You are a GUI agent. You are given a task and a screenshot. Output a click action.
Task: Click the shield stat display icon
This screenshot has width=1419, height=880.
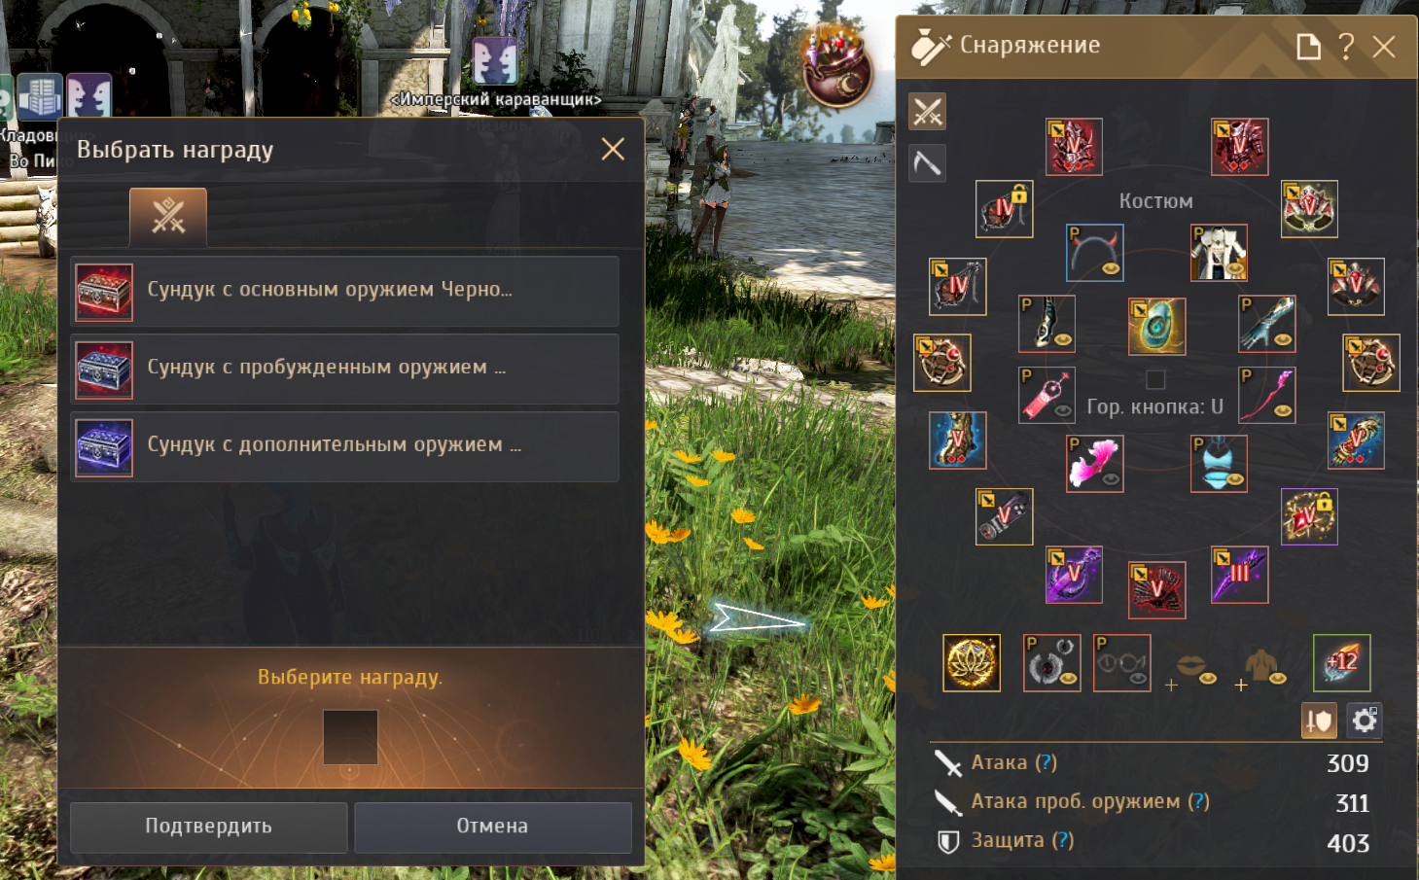click(x=1319, y=721)
